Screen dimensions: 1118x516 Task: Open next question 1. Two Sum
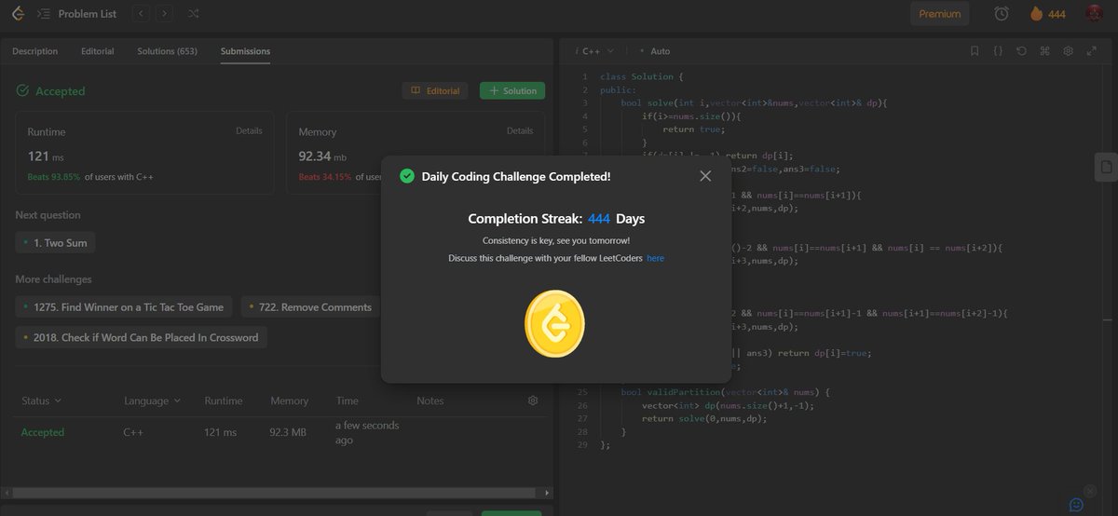(56, 243)
